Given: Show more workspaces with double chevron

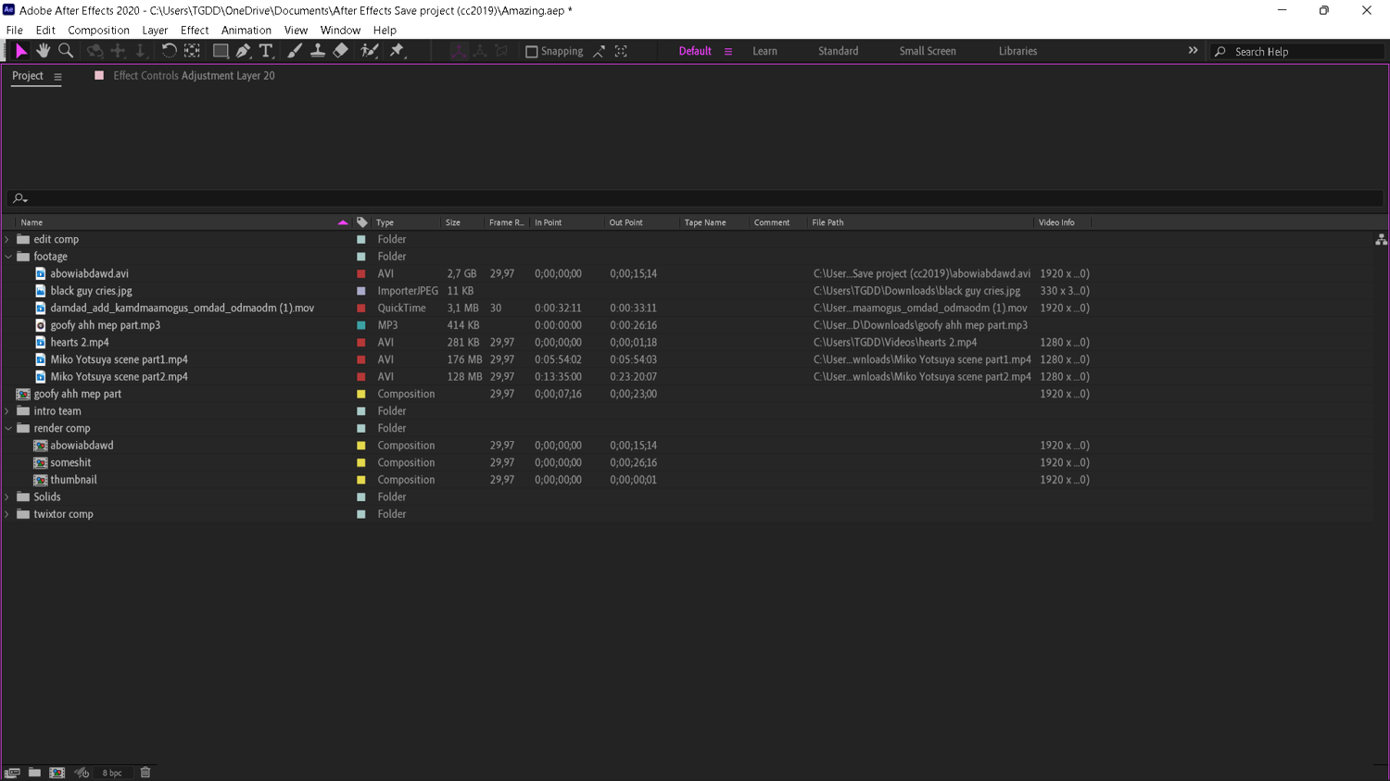Looking at the screenshot, I should click(x=1193, y=51).
